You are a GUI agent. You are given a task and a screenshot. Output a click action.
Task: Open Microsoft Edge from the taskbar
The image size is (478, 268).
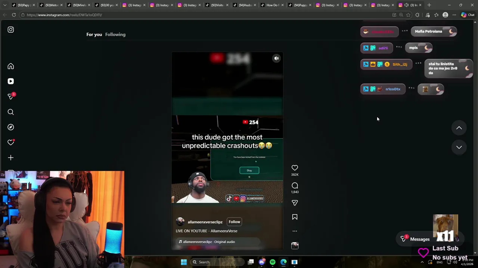point(283,262)
